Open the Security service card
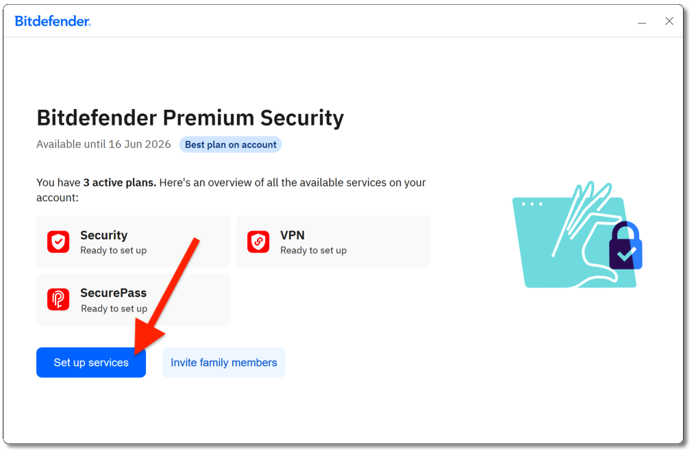 pos(133,241)
